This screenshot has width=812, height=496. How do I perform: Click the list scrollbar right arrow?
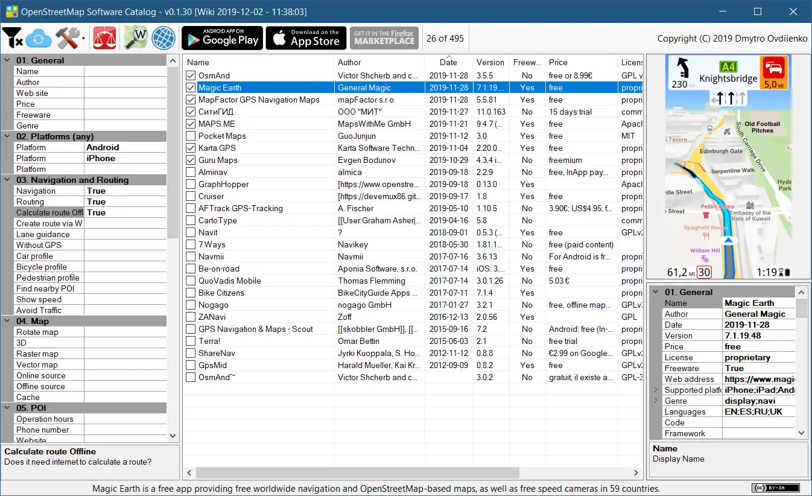tap(636, 472)
